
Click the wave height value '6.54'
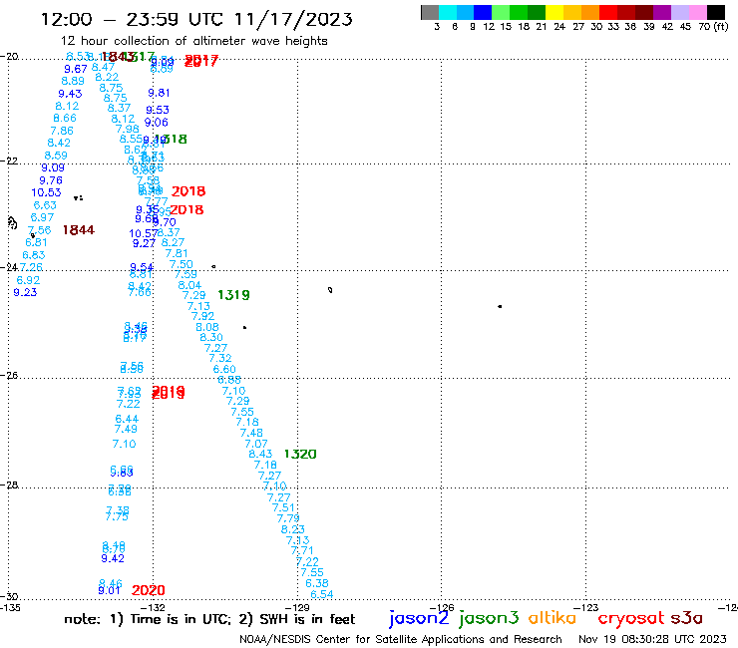322,594
